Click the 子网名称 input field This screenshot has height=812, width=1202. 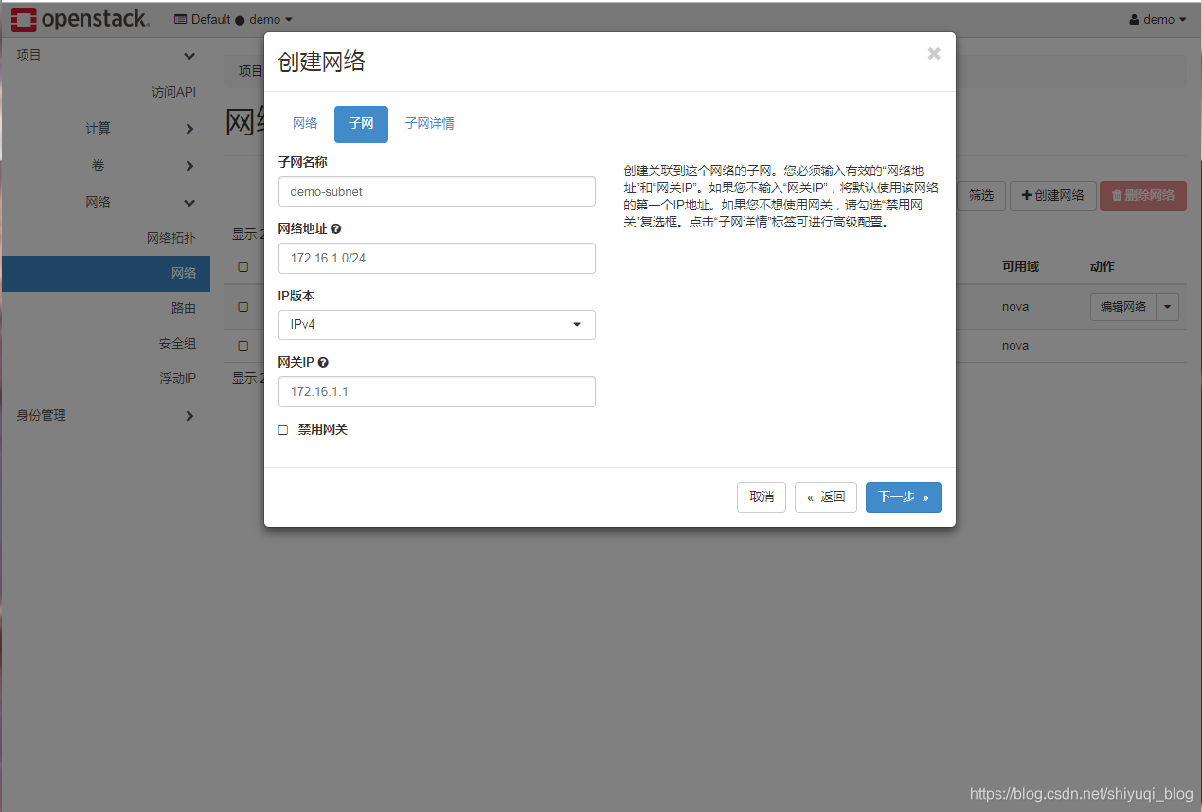point(437,191)
